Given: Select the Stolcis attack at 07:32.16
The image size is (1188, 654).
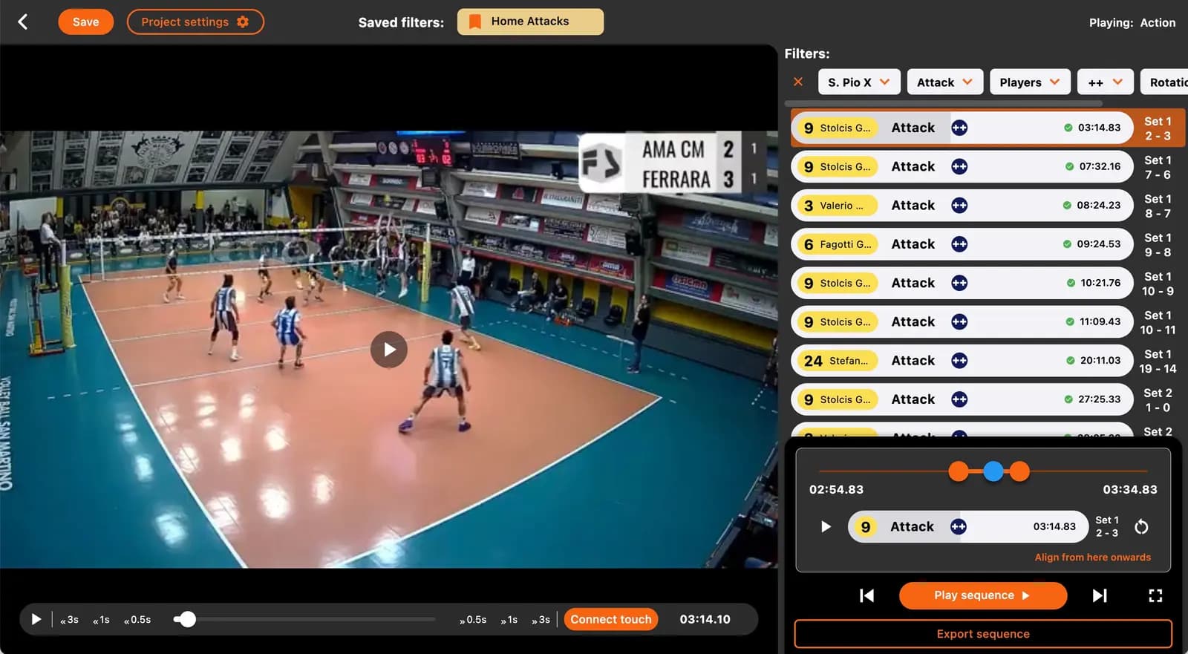Looking at the screenshot, I should point(962,166).
